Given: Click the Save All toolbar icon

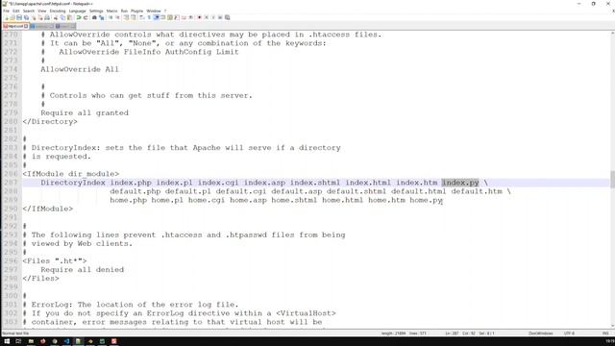Looking at the screenshot, I should coord(26,17).
